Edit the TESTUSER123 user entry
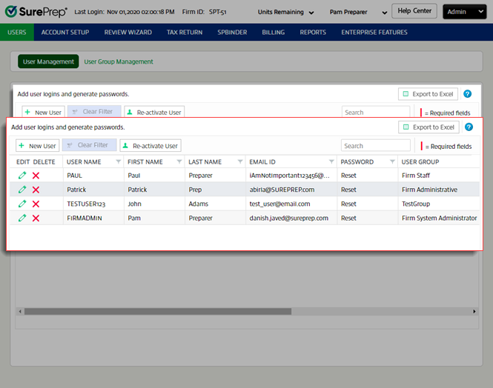Screen dimensions: 493x388 click(22, 204)
